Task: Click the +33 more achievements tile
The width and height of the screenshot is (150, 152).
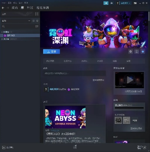Action: click(x=135, y=120)
